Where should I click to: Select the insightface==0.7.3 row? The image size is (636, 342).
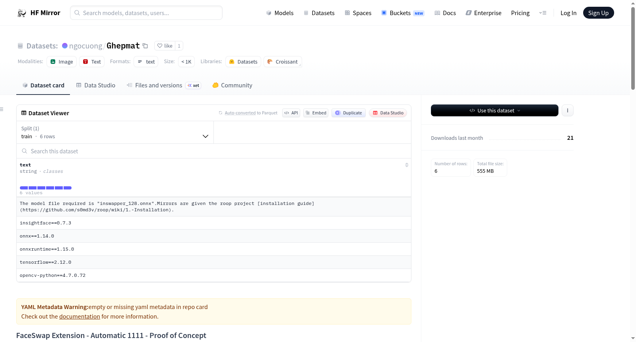coord(214,223)
